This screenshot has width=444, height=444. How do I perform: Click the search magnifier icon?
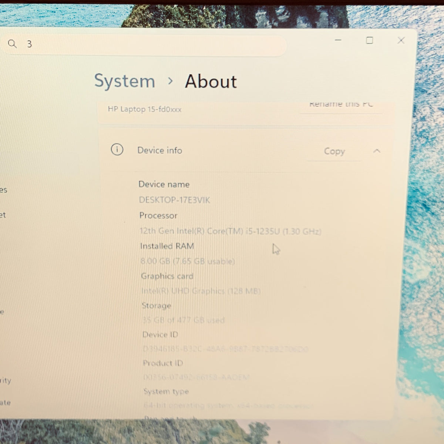point(12,44)
